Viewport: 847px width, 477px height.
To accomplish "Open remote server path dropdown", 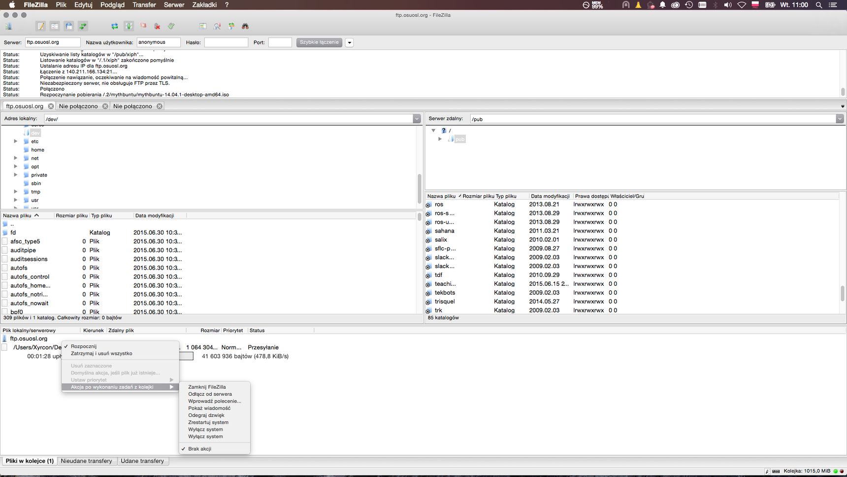I will point(840,119).
